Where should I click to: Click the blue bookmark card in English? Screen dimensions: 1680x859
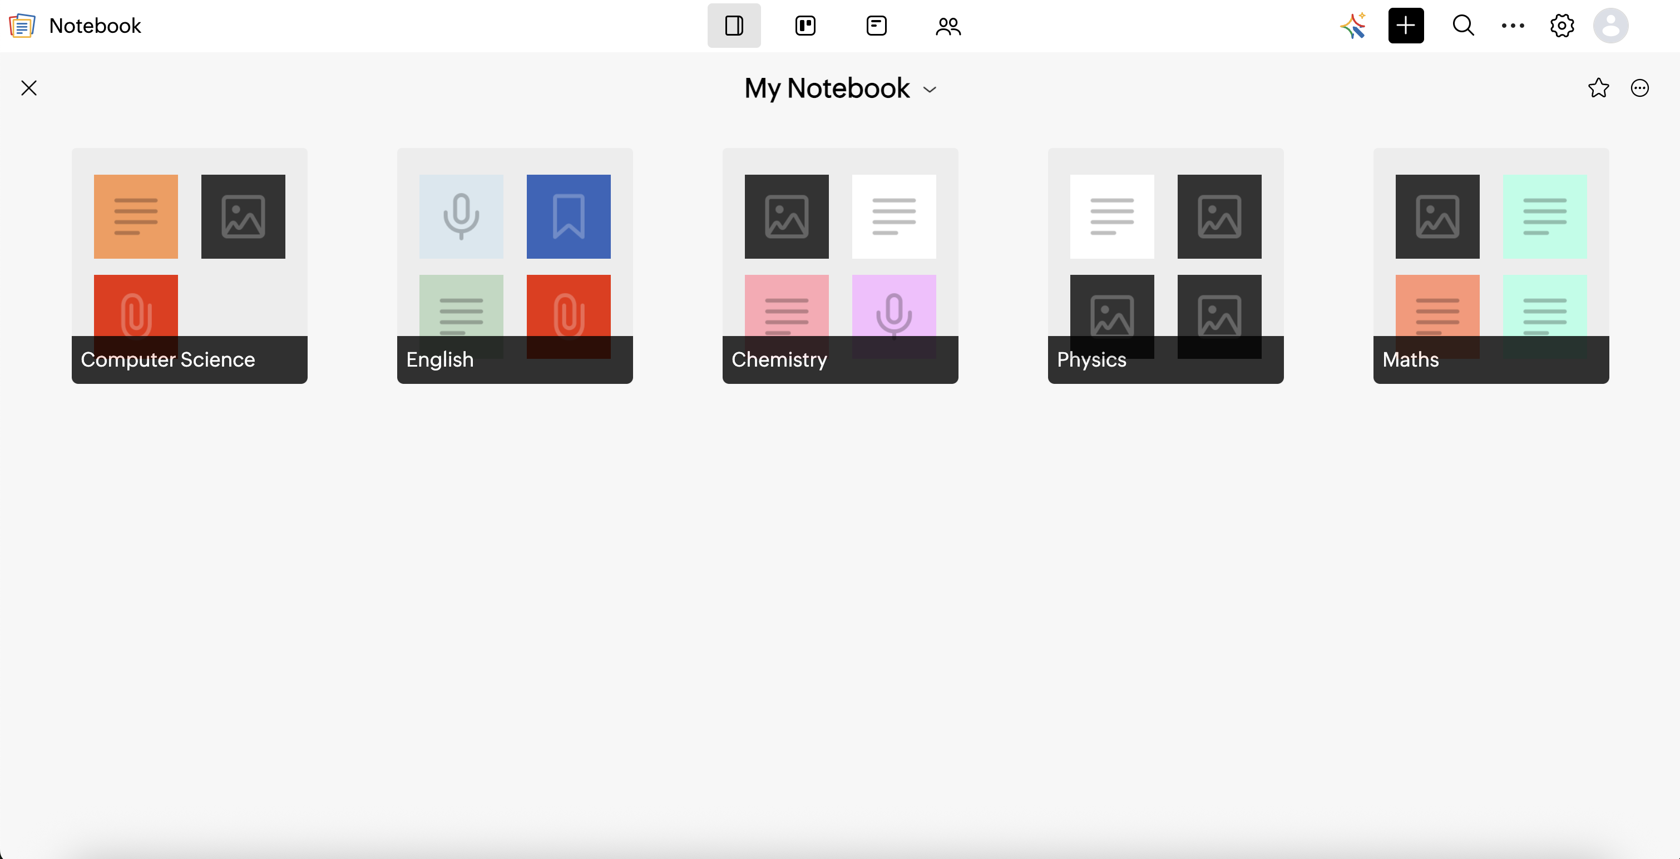tap(569, 216)
